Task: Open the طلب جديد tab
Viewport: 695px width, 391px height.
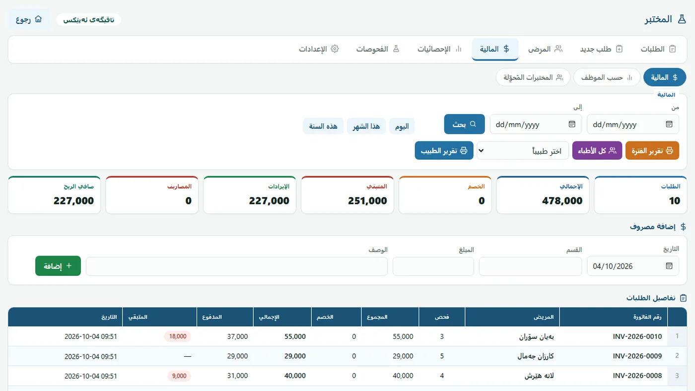Action: click(x=602, y=49)
